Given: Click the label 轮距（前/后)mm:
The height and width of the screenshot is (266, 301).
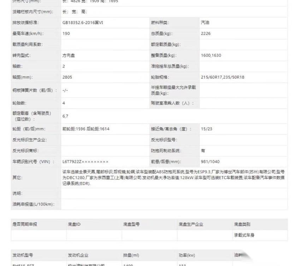Looking at the screenshot, I should click(29, 129).
